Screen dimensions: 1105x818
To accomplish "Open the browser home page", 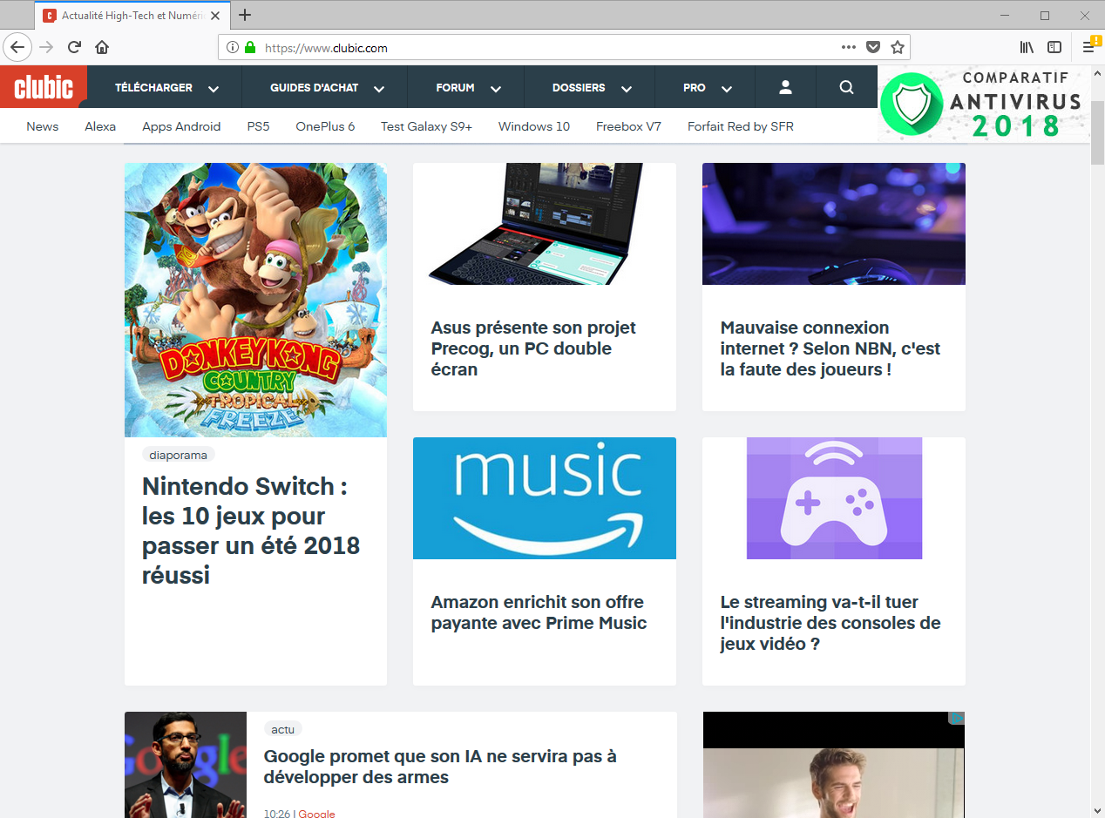I will click(x=102, y=47).
